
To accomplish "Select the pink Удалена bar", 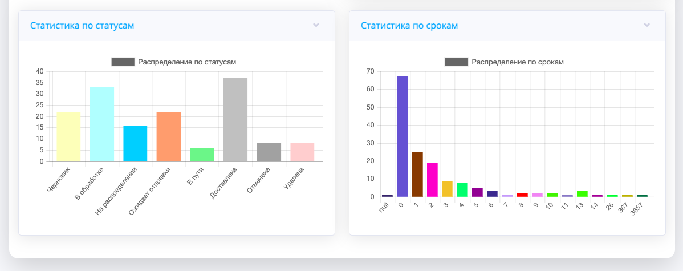I will tap(302, 152).
